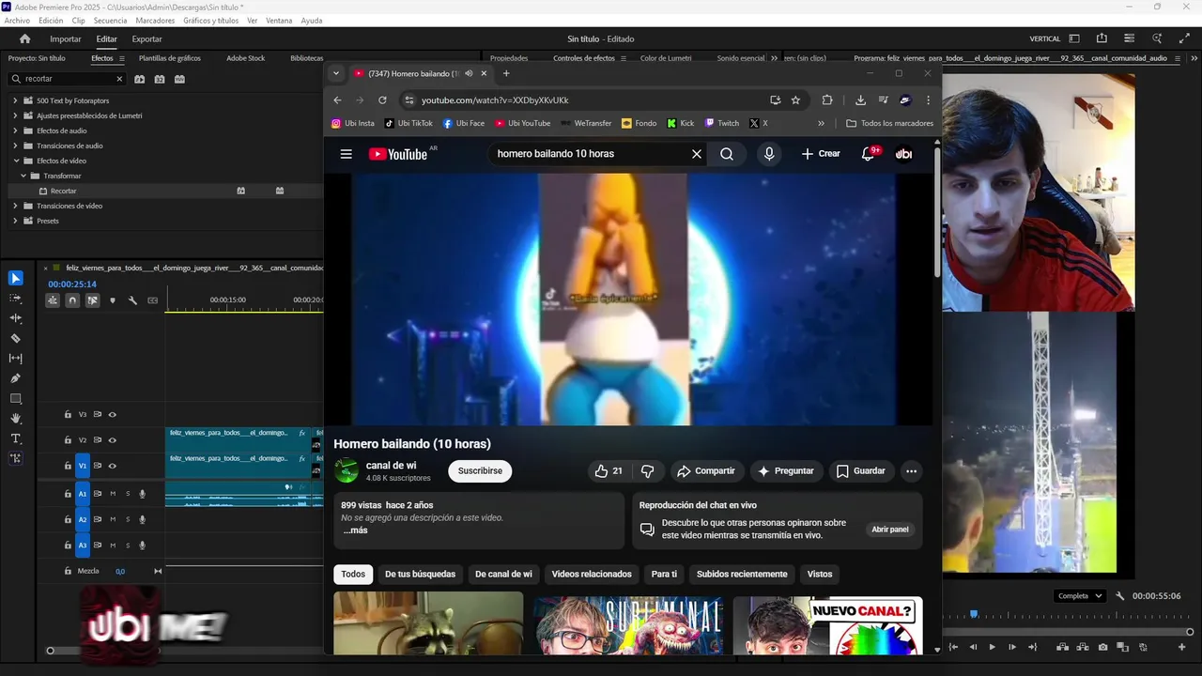Viewport: 1202px width, 676px height.
Task: Expand Ajustes preestablecidos de Lumetri folder
Action: pos(15,115)
